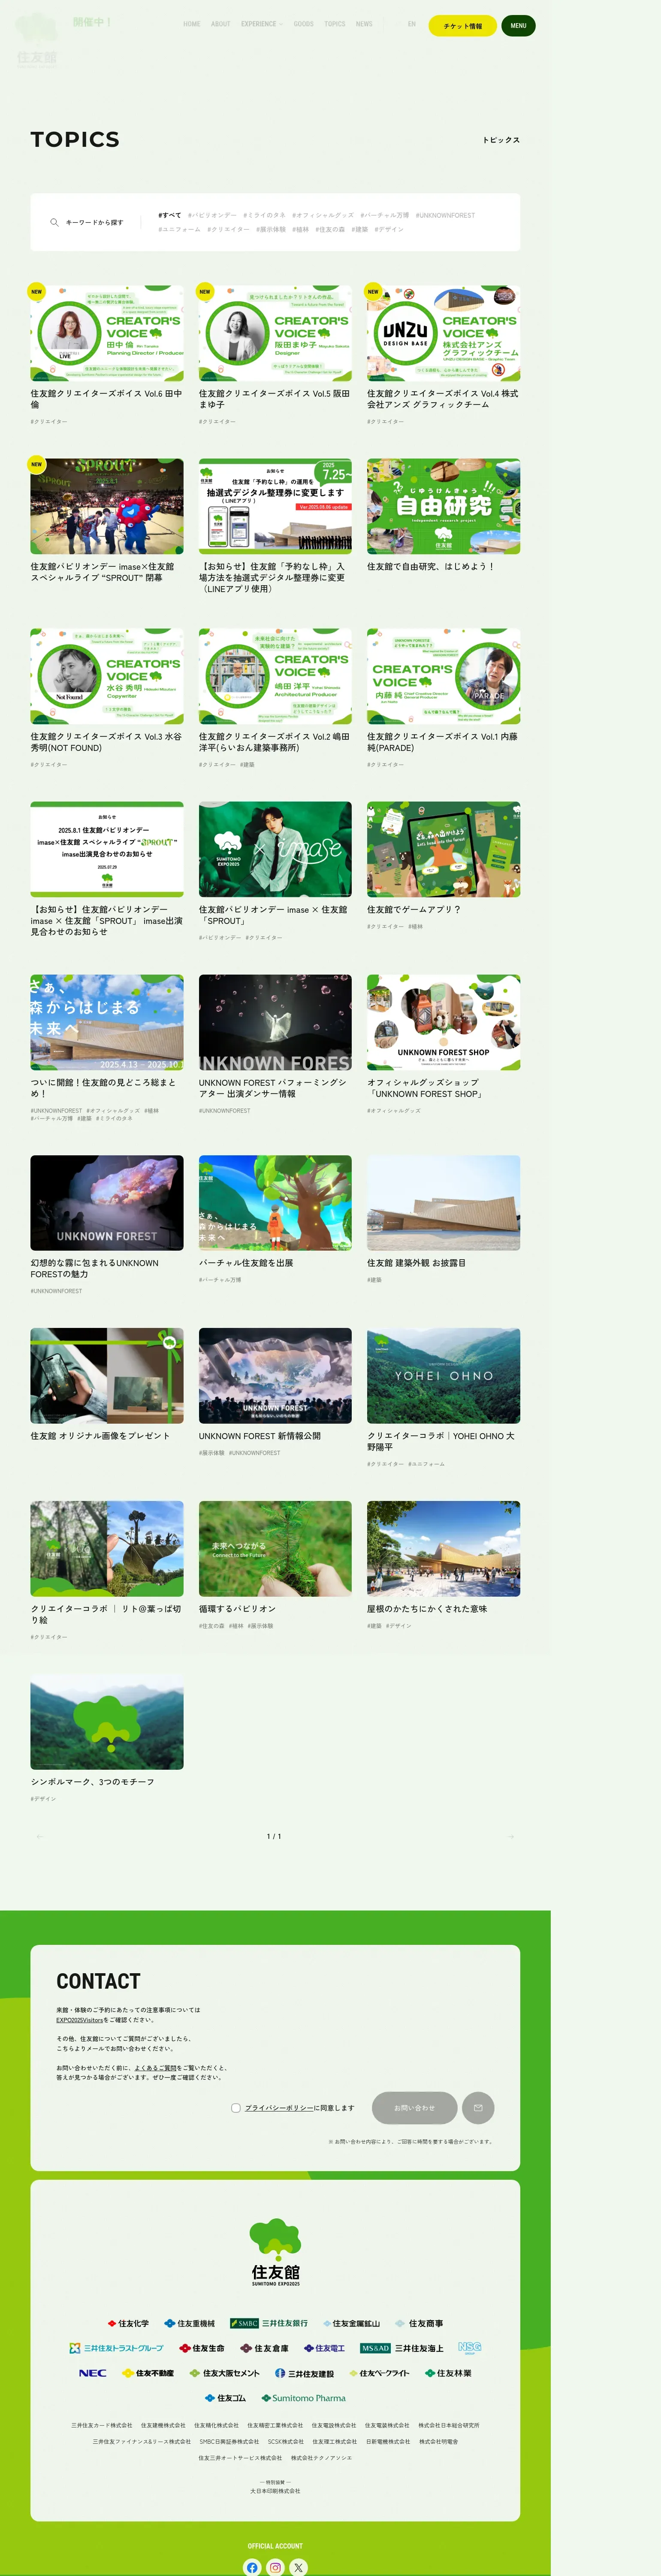Screen dimensions: 661x2576
Task: Click the MS&AD 三井住友海上 logo
Action: pyautogui.click(x=402, y=2348)
